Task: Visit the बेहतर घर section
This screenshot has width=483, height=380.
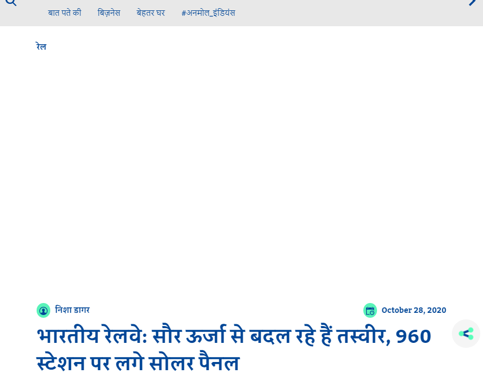Action: pyautogui.click(x=150, y=13)
